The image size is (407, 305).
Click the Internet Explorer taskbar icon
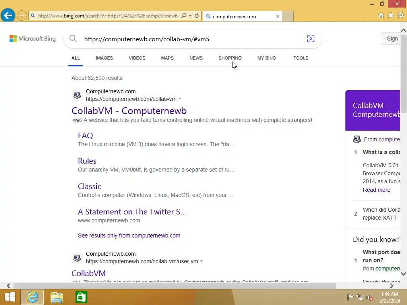coord(32,297)
